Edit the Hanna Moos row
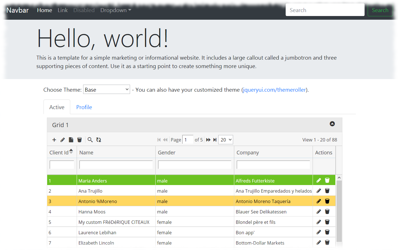 click(319, 211)
